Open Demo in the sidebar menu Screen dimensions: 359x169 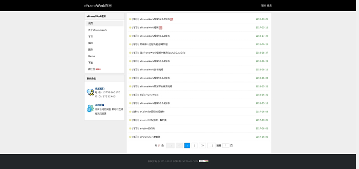click(92, 56)
